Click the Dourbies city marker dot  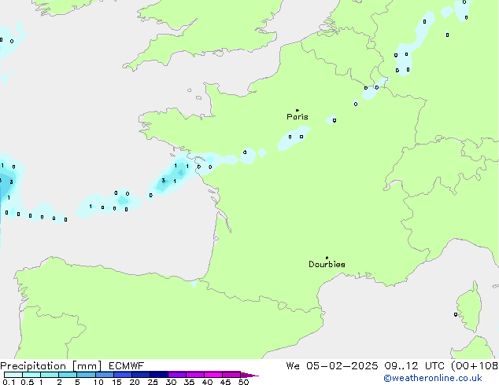tap(327, 258)
